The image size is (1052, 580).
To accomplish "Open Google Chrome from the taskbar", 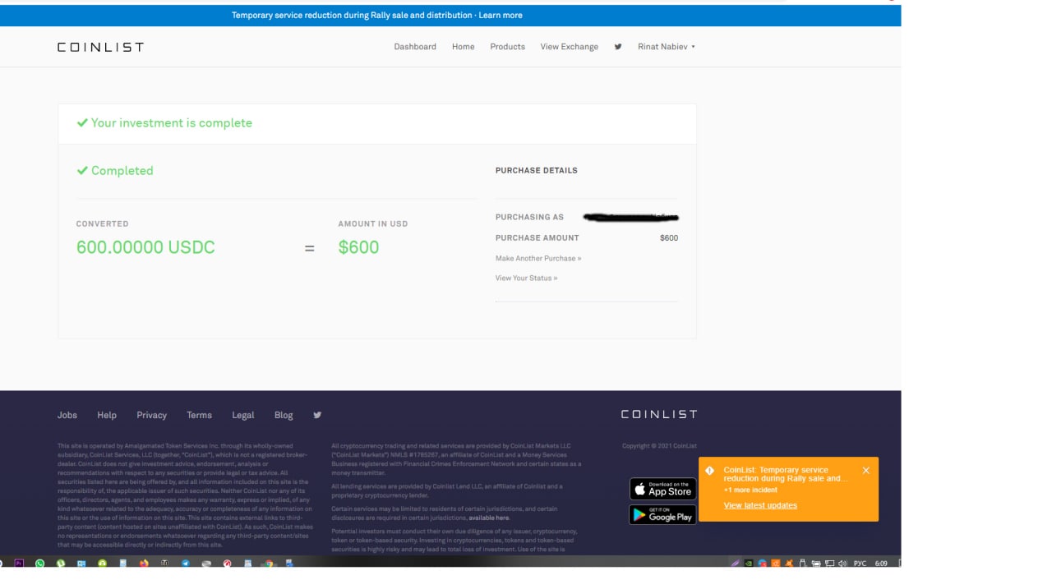I will point(269,564).
